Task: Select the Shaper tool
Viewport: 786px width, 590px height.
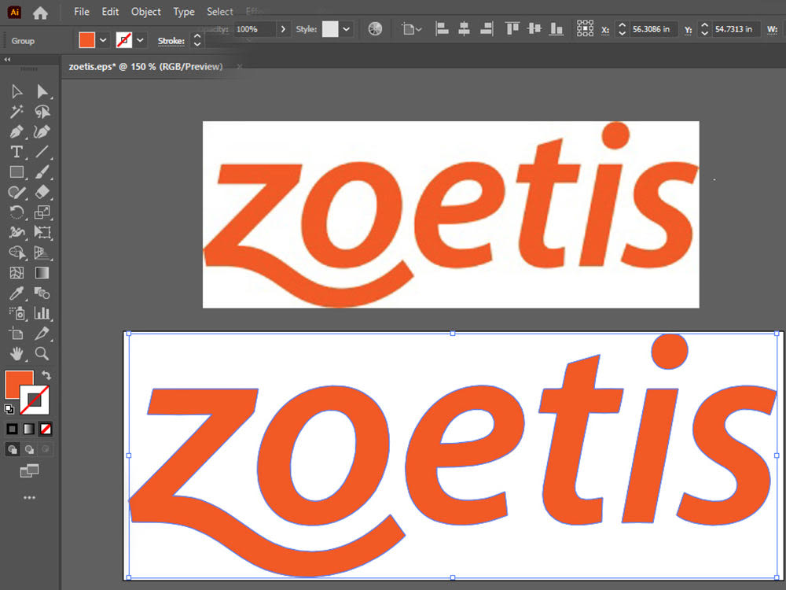Action: tap(17, 192)
